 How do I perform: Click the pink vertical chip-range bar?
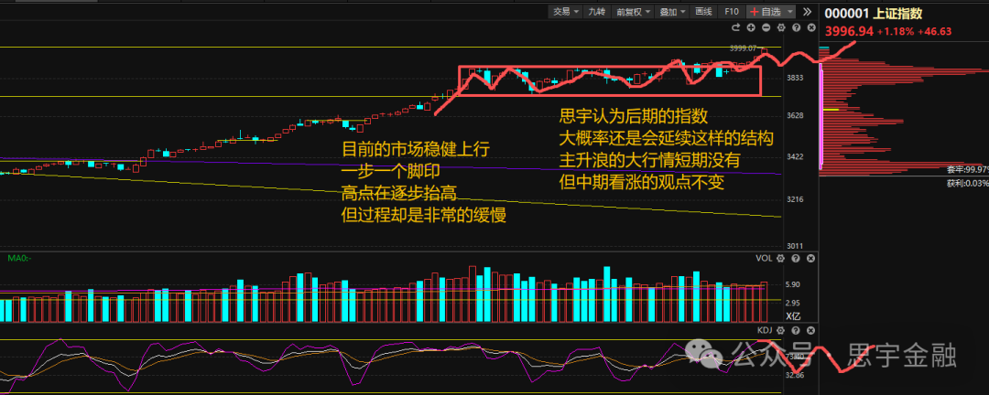[x=821, y=116]
